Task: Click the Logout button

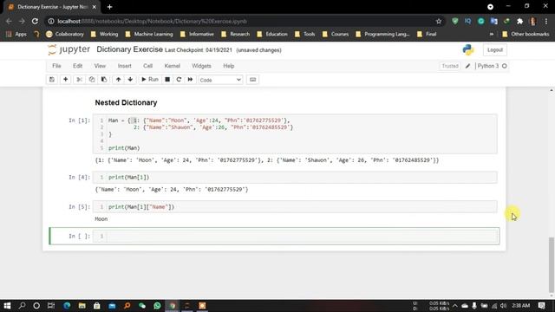Action: coord(495,50)
